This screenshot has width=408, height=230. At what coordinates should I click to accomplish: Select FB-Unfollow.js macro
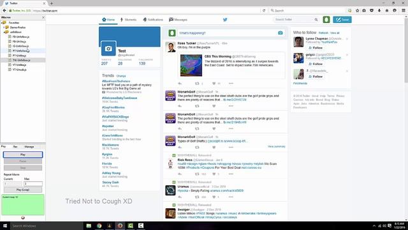pyautogui.click(x=21, y=37)
